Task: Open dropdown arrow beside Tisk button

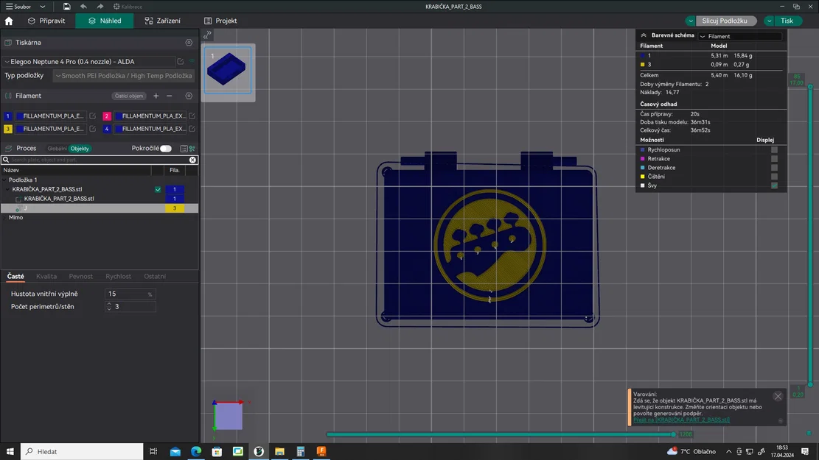Action: (x=769, y=21)
